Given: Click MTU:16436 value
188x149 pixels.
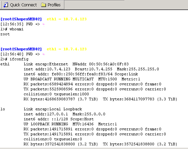Looking at the screenshot, I should coord(83,124).
